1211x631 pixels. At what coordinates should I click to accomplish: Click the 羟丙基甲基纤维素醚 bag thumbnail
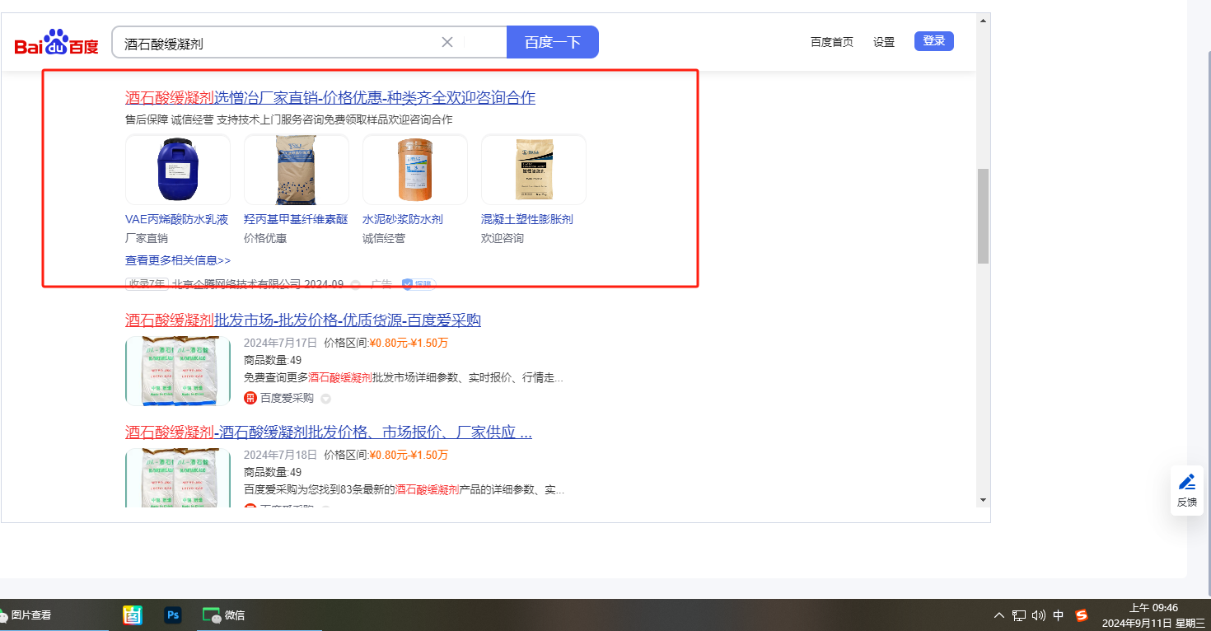[x=297, y=170]
